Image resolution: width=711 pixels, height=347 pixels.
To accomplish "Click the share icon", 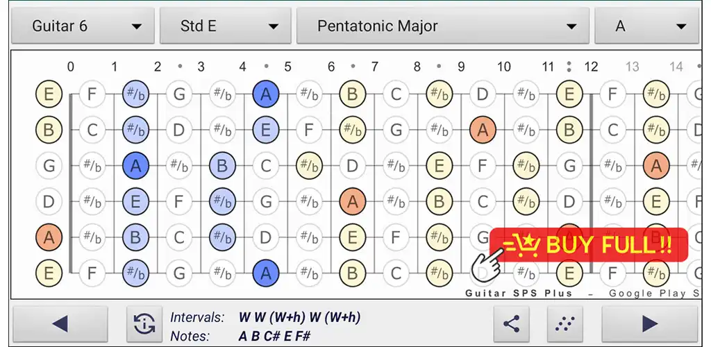I will click(x=512, y=324).
